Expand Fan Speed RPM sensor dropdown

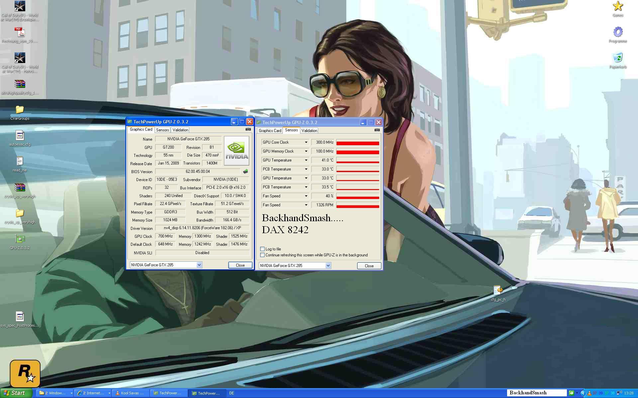tap(306, 205)
